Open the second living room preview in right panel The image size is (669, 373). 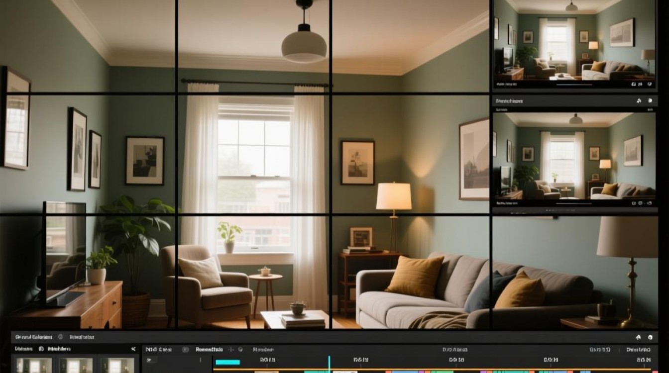(x=574, y=156)
